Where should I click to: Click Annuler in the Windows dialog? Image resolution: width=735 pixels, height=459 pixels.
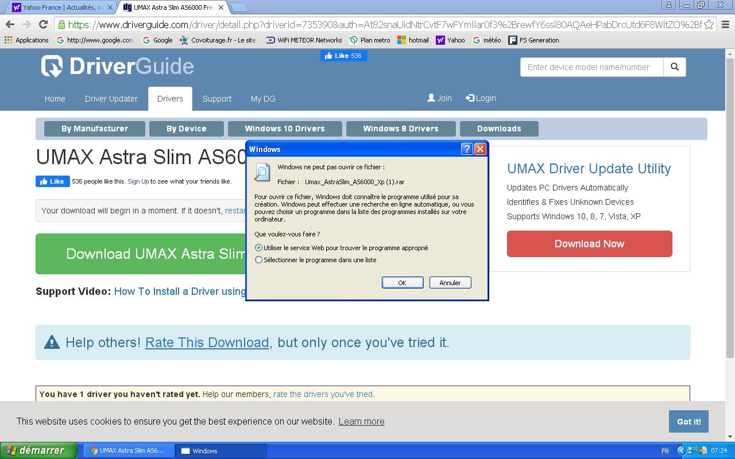click(x=450, y=283)
